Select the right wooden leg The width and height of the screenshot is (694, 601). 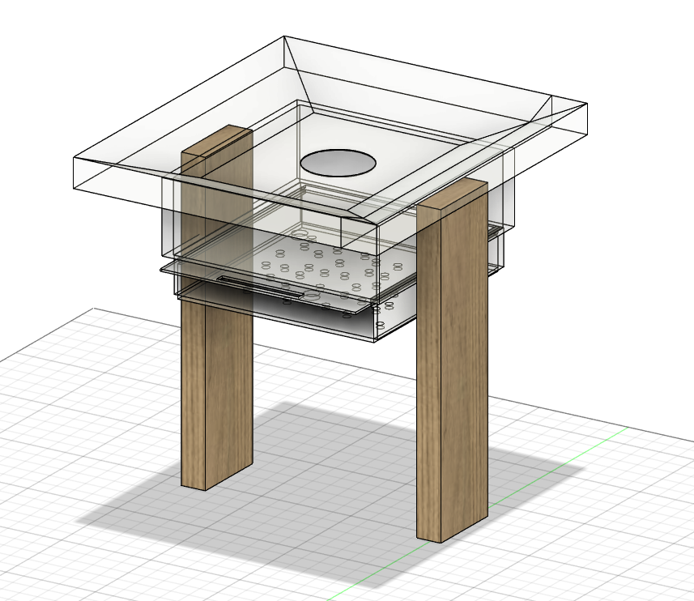coord(453,360)
